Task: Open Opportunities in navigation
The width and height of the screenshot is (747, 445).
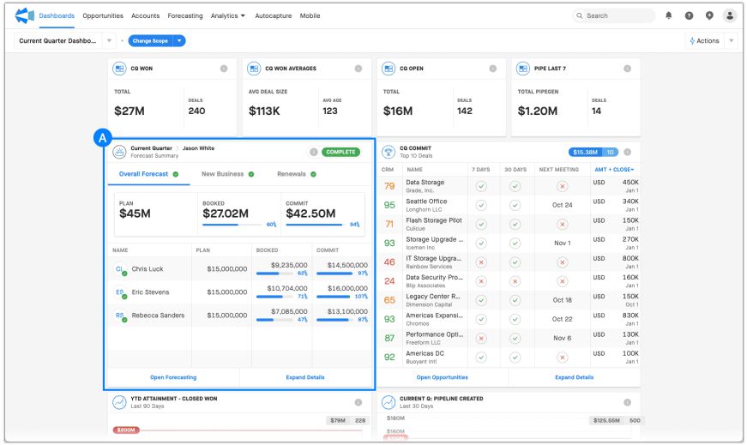Action: 103,15
